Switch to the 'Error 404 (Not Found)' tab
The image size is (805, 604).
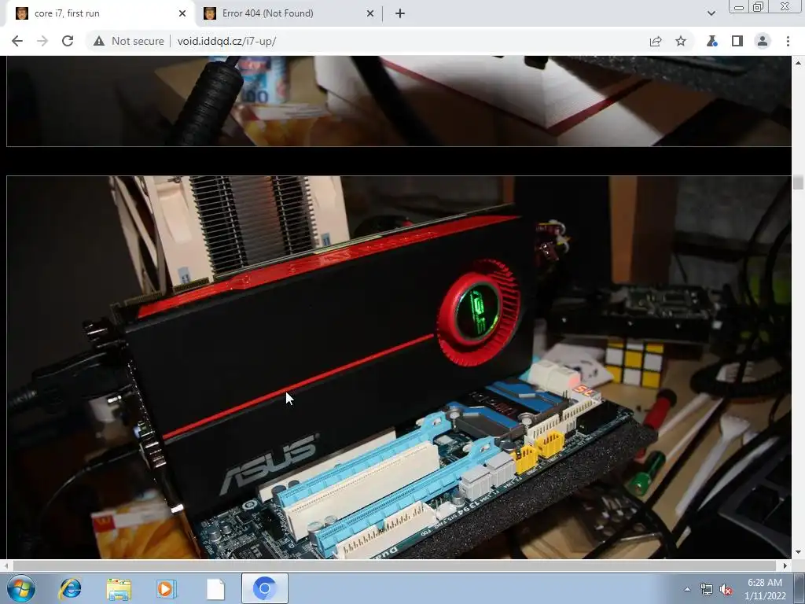(x=289, y=13)
